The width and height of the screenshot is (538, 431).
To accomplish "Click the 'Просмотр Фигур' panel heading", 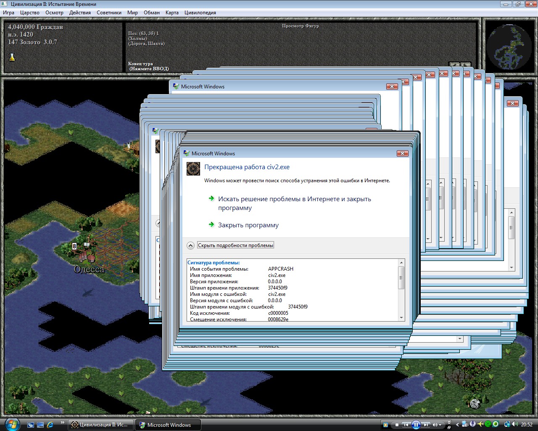I will (301, 26).
